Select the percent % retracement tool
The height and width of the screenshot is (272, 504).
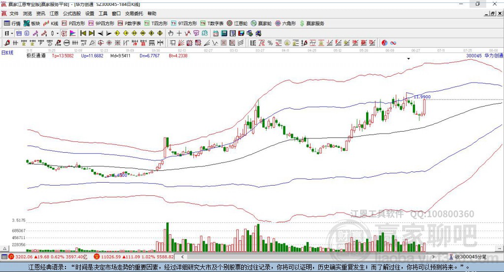(x=270, y=43)
